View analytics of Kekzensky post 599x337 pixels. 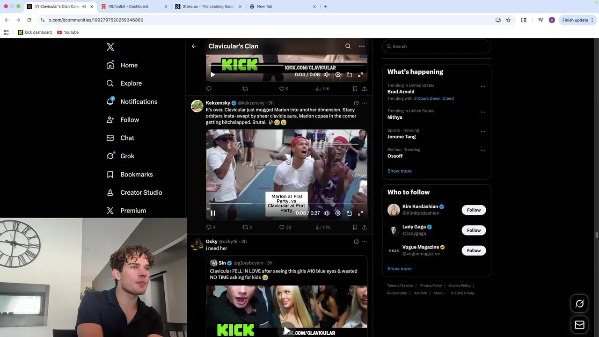(x=323, y=227)
